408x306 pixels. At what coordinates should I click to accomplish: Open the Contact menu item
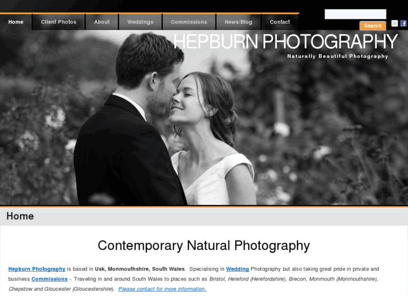pos(279,22)
